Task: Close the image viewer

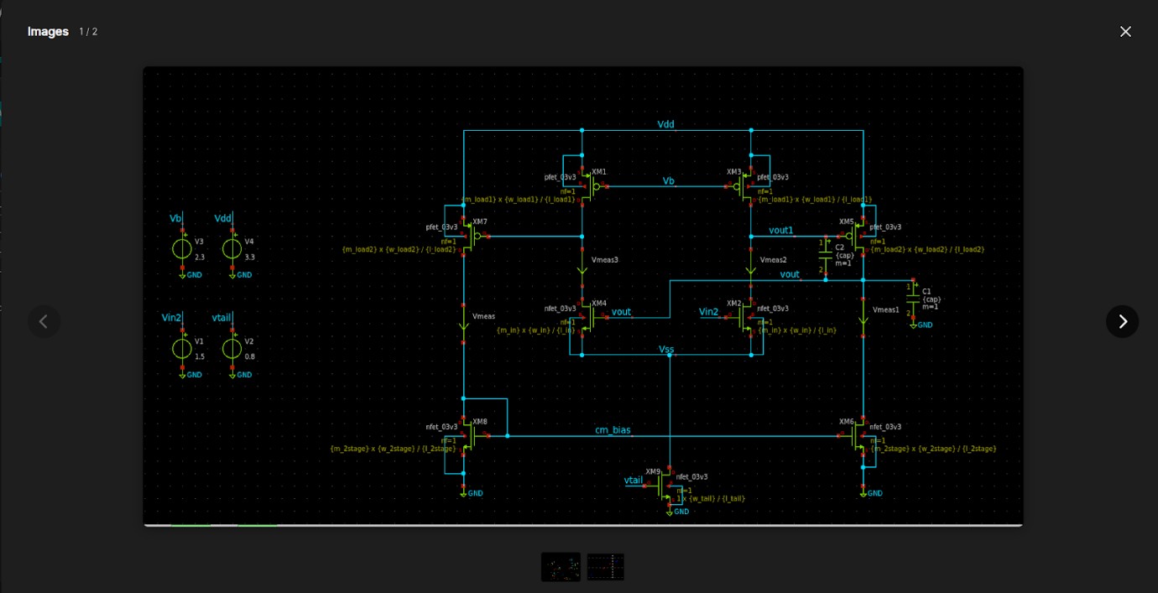Action: [x=1125, y=32]
